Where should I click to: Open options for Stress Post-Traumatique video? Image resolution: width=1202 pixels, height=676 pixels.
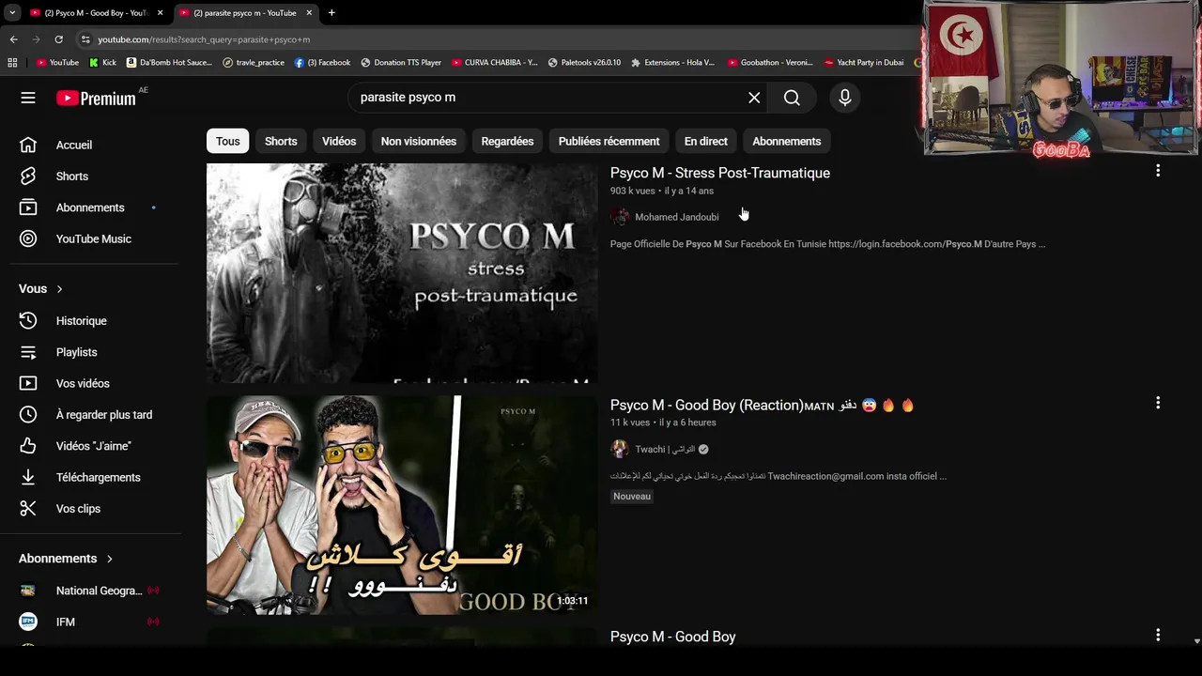coord(1158,171)
